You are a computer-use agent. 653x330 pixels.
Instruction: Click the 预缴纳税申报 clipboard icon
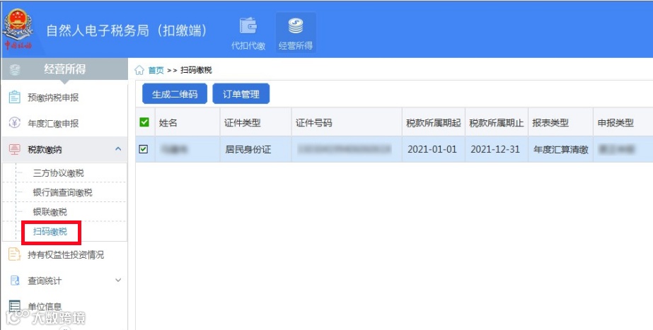[x=15, y=97]
